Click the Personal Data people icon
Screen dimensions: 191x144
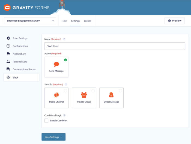8,62
